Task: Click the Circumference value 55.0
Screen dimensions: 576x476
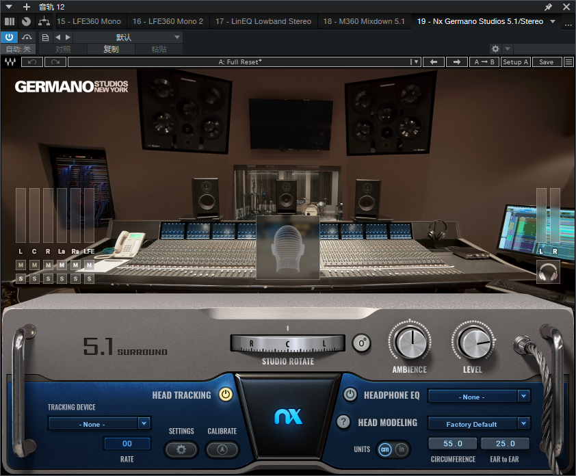Action: pyautogui.click(x=453, y=443)
